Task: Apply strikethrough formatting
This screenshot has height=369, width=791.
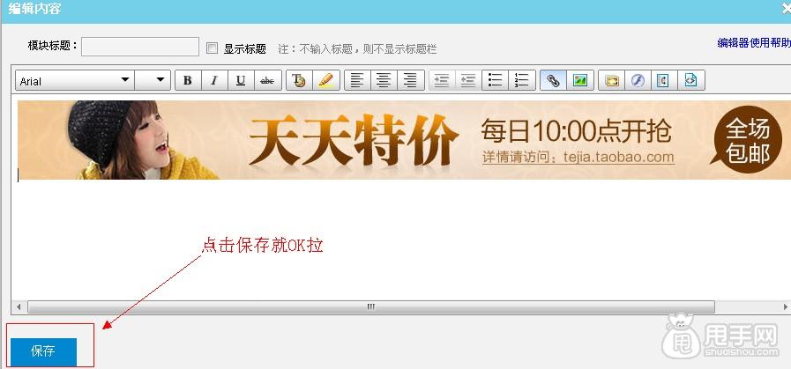Action: point(267,80)
